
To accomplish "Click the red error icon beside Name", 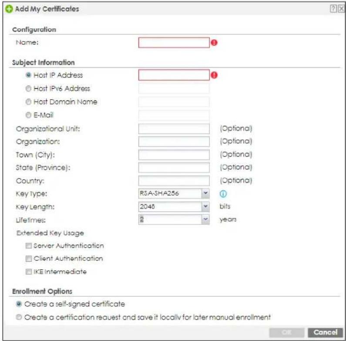I will click(214, 43).
